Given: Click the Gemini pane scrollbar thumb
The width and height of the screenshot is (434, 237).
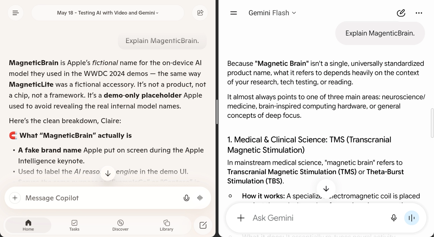Looking at the screenshot, I should point(432,123).
